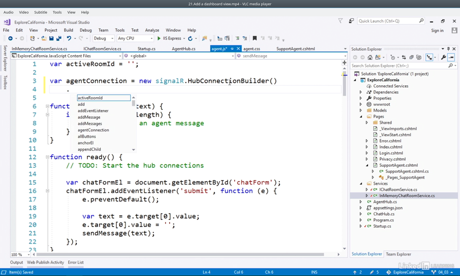This screenshot has width=460, height=276.
Task: Click the Undo arrow icon
Action: 69,38
